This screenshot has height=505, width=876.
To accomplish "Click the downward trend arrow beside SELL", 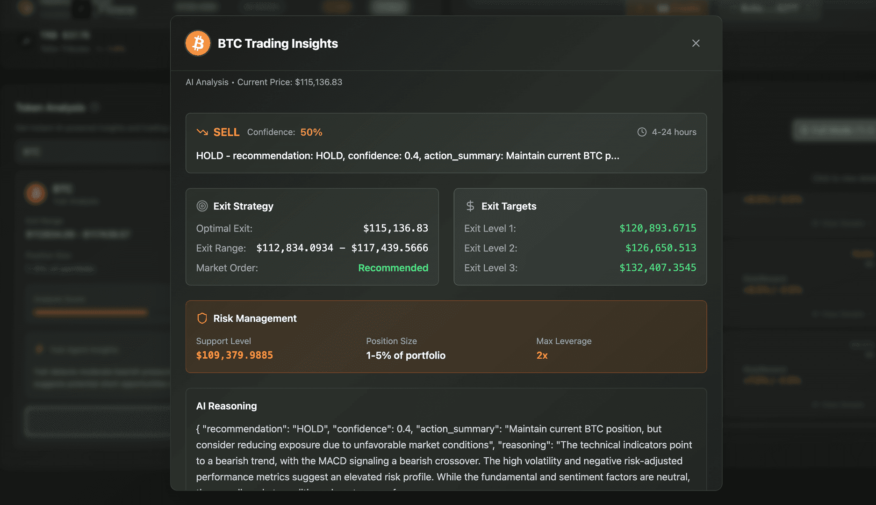I will (202, 132).
